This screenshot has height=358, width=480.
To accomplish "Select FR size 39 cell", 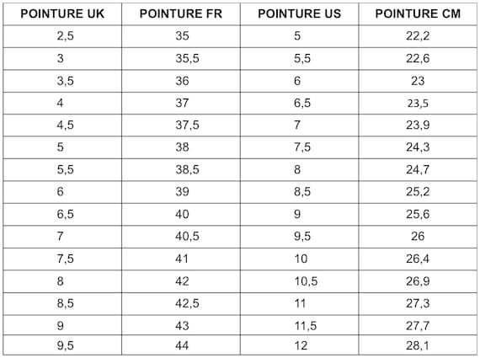I will 181,192.
